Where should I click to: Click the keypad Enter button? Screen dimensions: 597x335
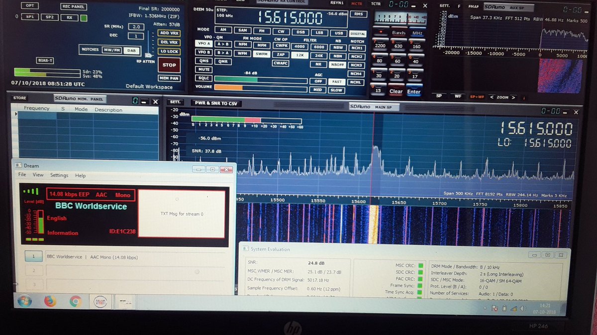click(414, 91)
